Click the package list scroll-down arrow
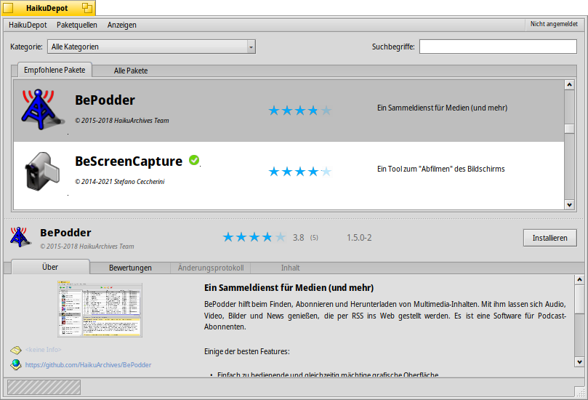The width and height of the screenshot is (588, 400). pyautogui.click(x=569, y=205)
